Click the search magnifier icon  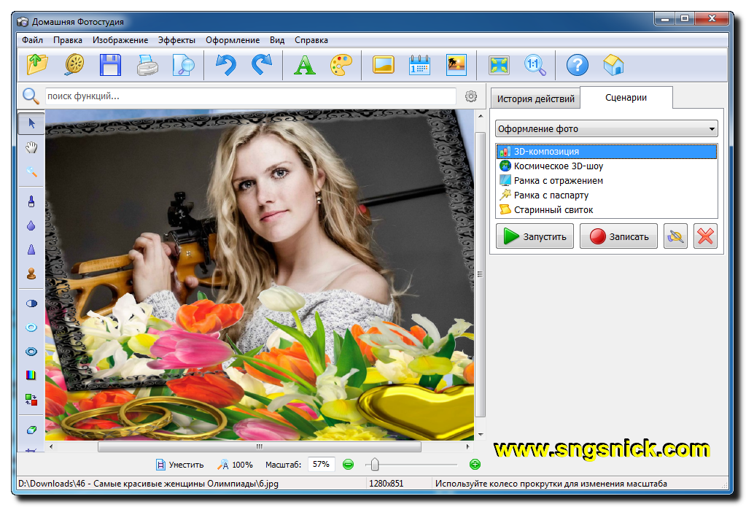[x=31, y=96]
